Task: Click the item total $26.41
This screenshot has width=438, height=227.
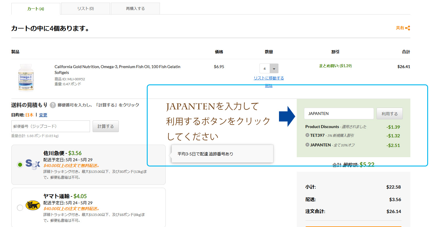Action: click(404, 67)
